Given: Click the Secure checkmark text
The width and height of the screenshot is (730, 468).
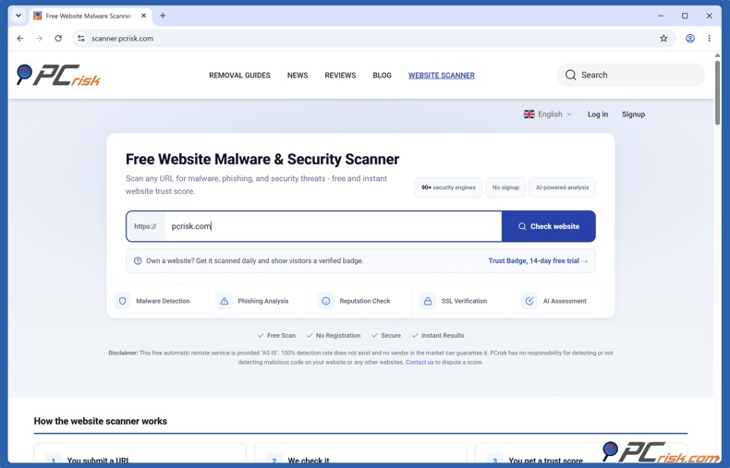Looking at the screenshot, I should click(x=386, y=335).
